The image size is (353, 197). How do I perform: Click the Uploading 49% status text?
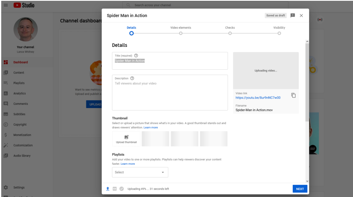click(148, 189)
